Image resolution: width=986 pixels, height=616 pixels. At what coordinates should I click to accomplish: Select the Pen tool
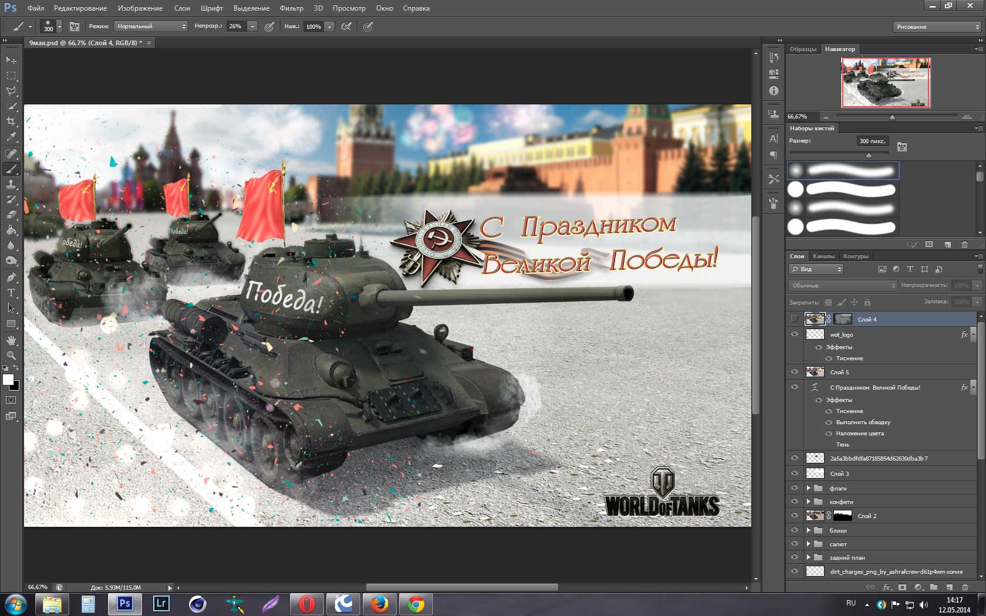[x=11, y=277]
